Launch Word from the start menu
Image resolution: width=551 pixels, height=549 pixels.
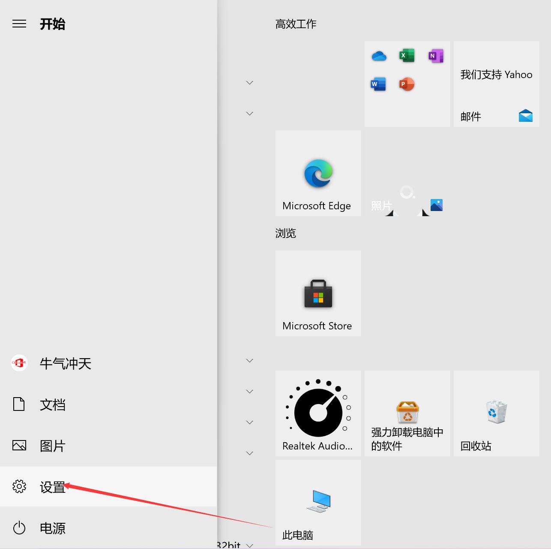coord(377,84)
